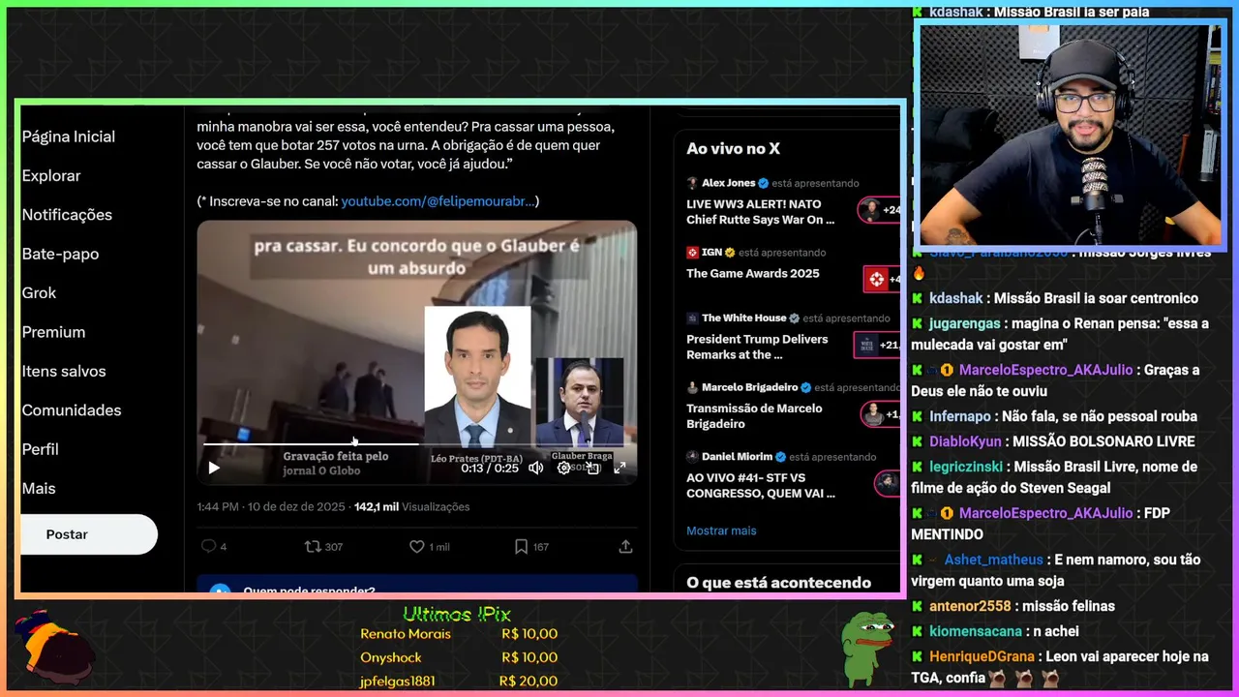The height and width of the screenshot is (697, 1239).
Task: Click chat username jugarengas
Action: pyautogui.click(x=966, y=323)
